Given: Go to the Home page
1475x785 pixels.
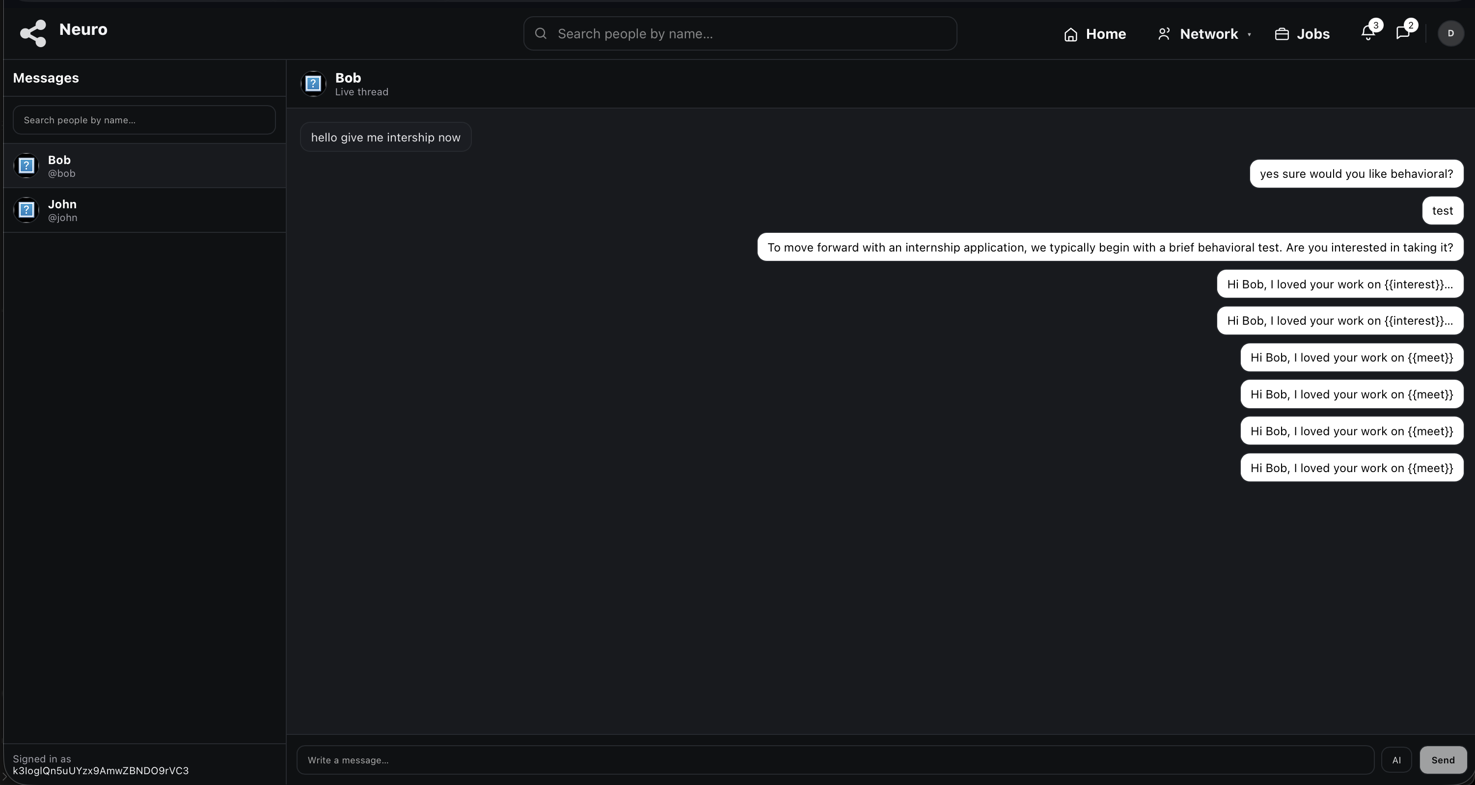Looking at the screenshot, I should pos(1105,34).
